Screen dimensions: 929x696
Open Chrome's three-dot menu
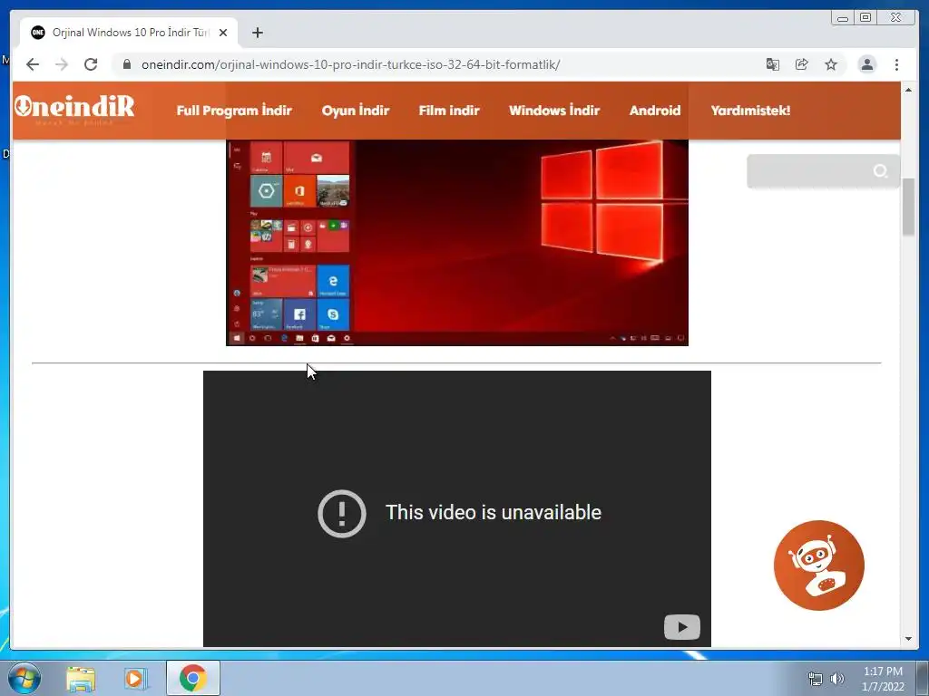pyautogui.click(x=896, y=64)
